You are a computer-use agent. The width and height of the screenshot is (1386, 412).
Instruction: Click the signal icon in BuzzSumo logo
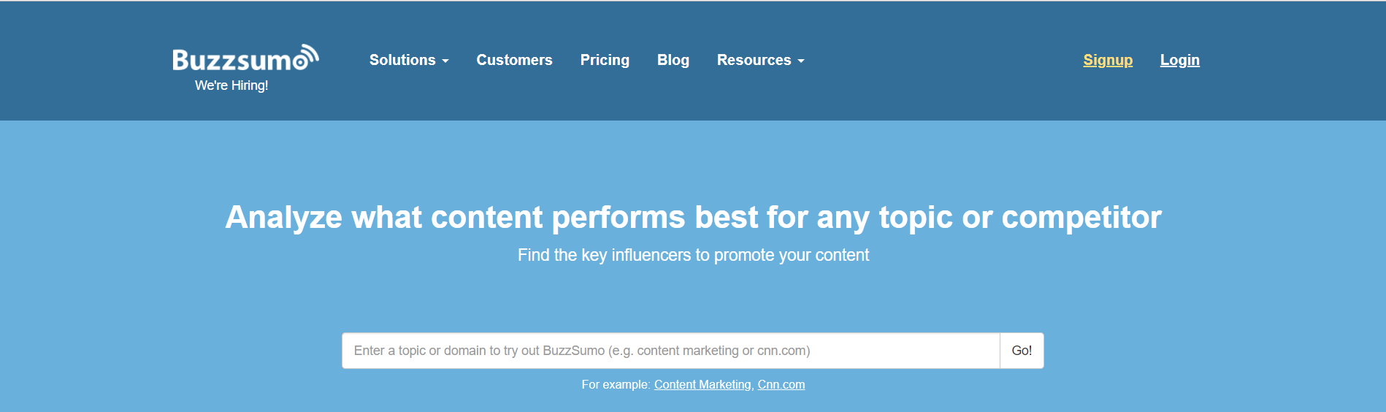[x=306, y=57]
